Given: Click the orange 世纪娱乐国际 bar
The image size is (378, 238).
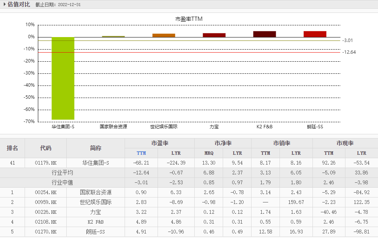Looking at the screenshot, I should coord(164,35).
